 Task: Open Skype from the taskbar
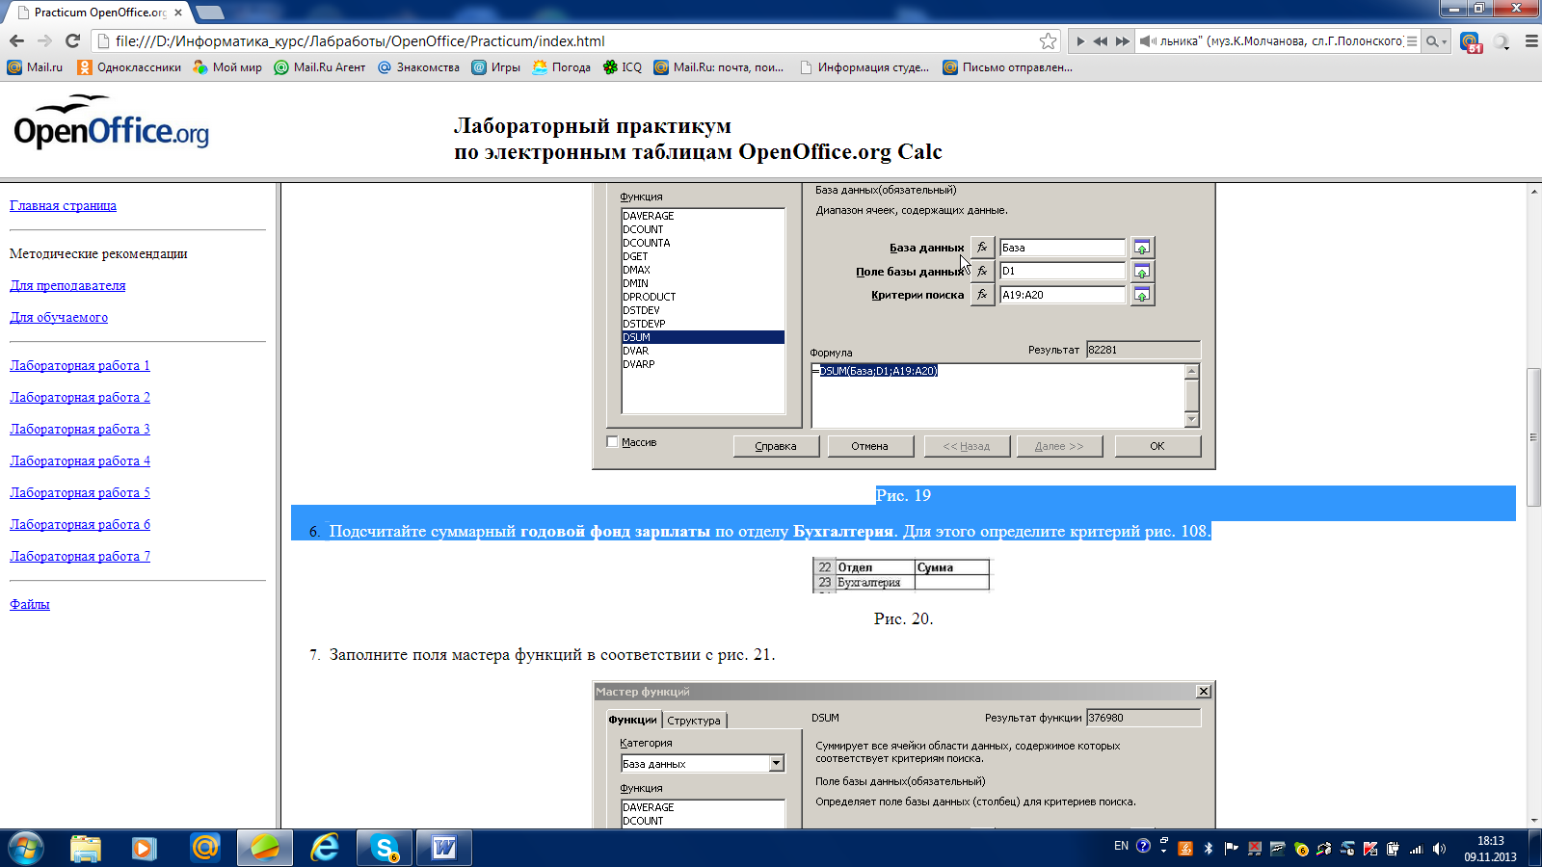coord(385,849)
